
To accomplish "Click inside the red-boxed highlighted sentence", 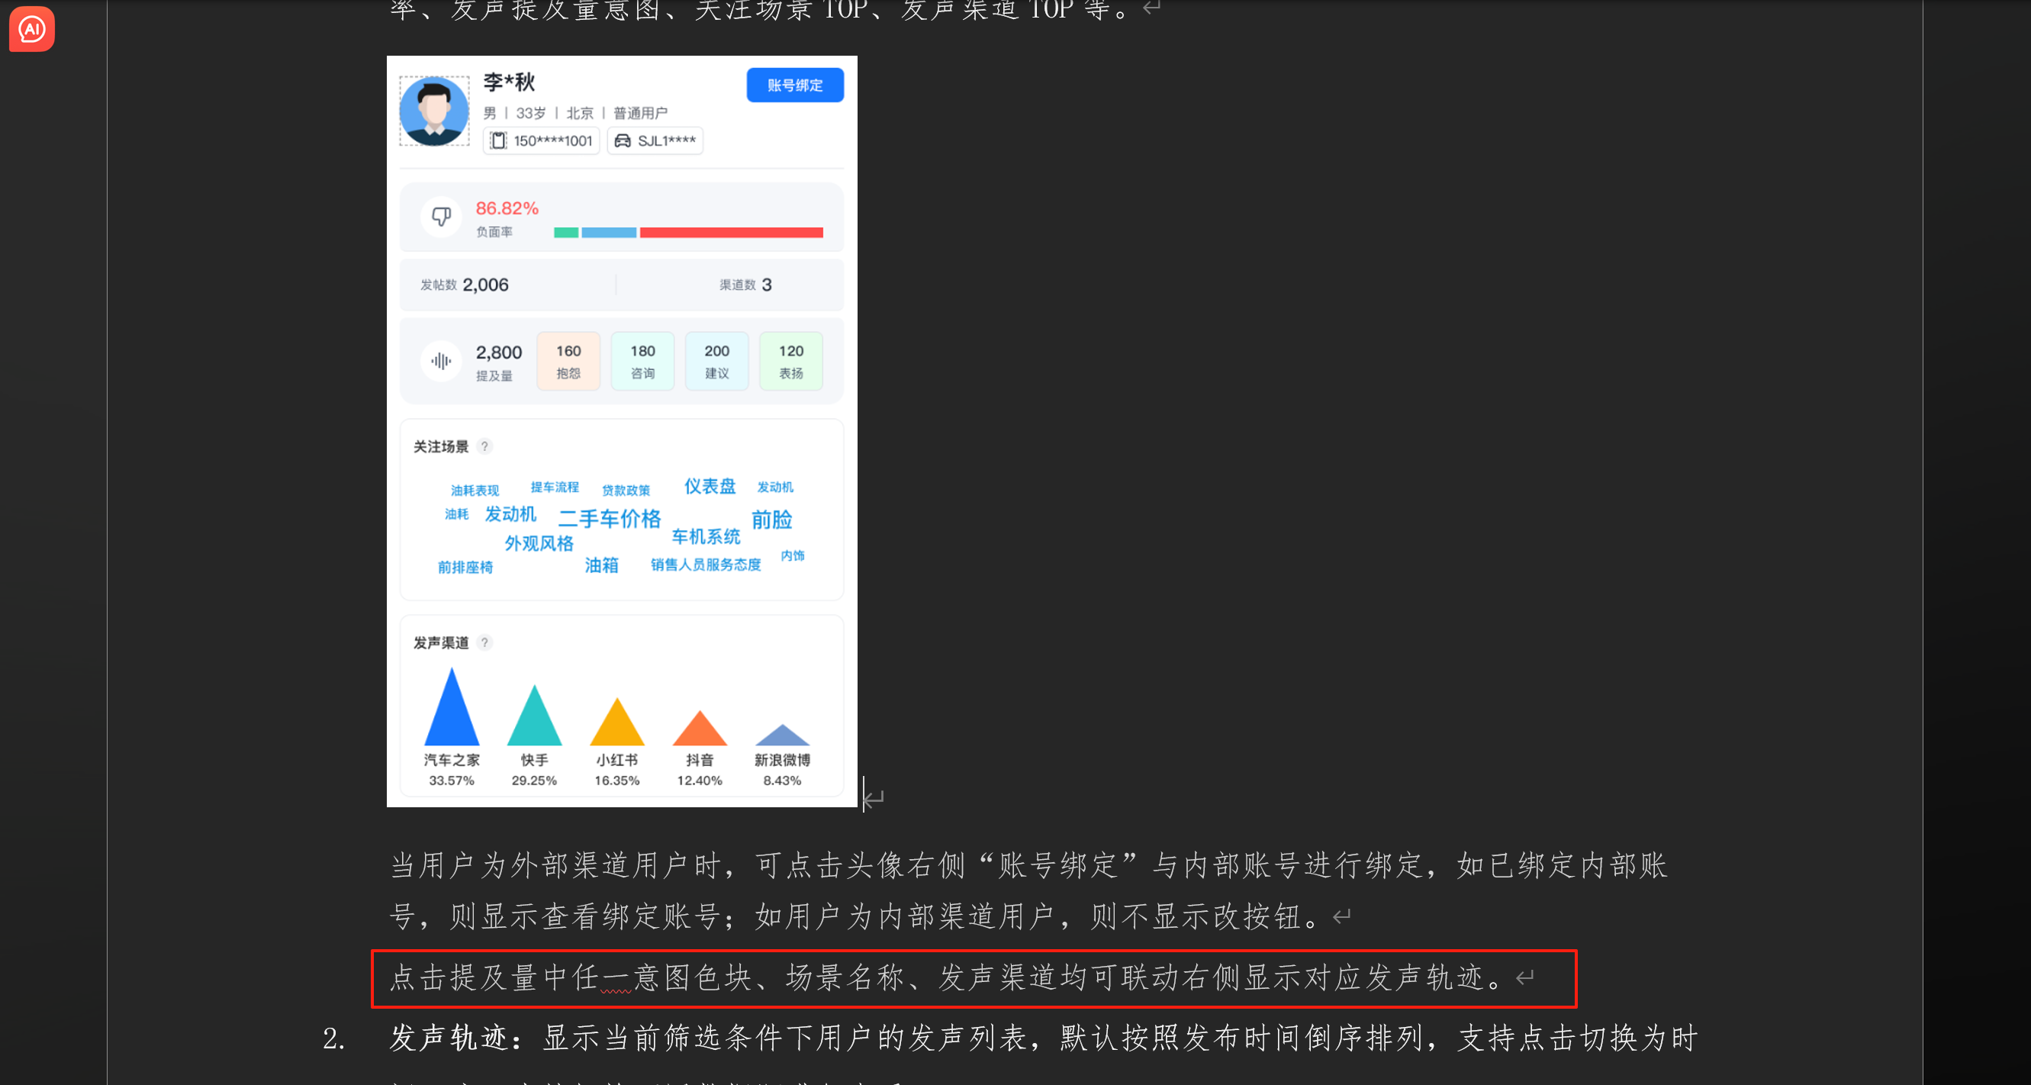I will 946,977.
